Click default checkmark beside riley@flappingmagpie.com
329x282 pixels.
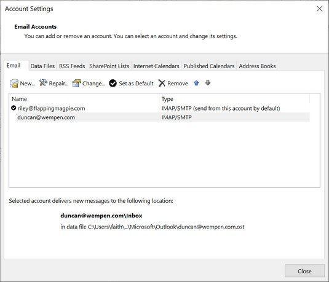(x=14, y=108)
